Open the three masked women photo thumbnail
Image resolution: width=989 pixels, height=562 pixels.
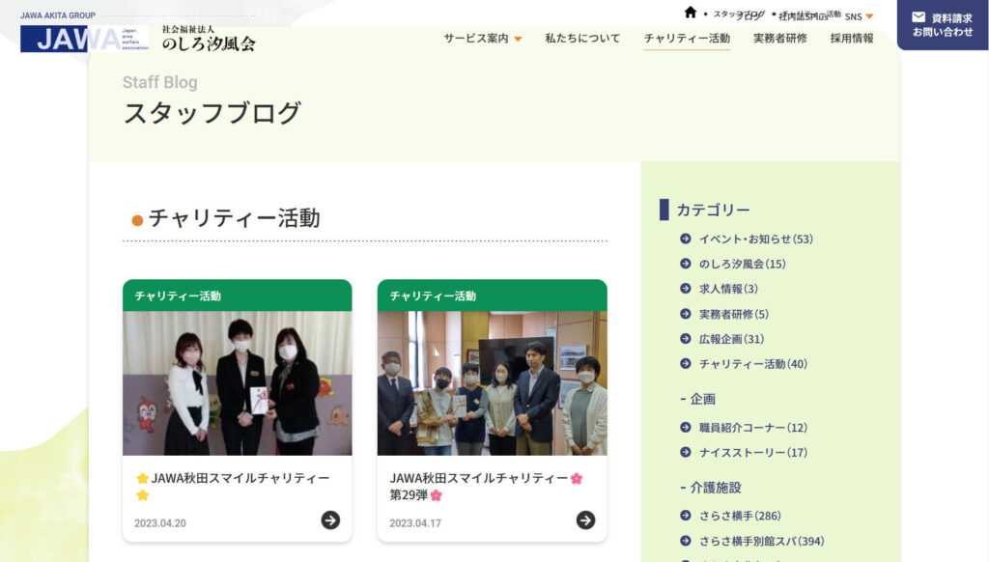tap(237, 383)
